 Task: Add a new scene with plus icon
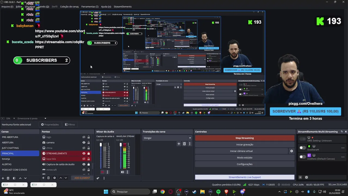[3, 178]
